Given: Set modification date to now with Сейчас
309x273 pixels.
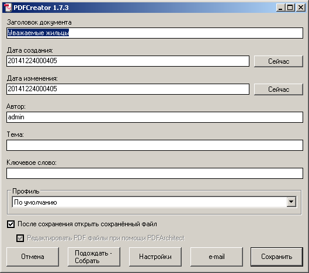Looking at the screenshot, I should pos(279,89).
